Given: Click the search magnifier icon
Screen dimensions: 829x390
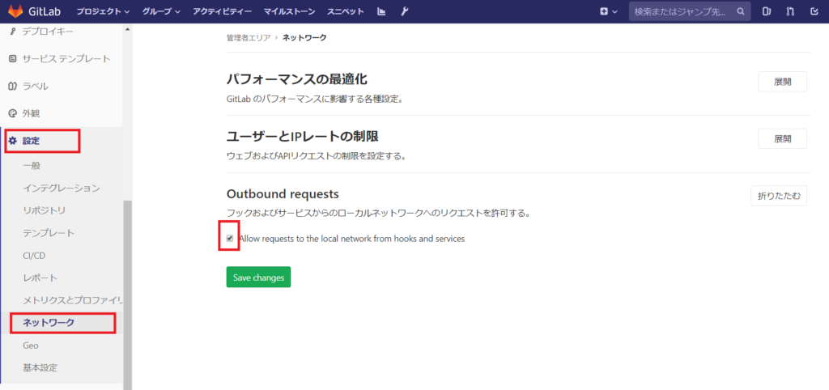Looking at the screenshot, I should click(x=741, y=11).
